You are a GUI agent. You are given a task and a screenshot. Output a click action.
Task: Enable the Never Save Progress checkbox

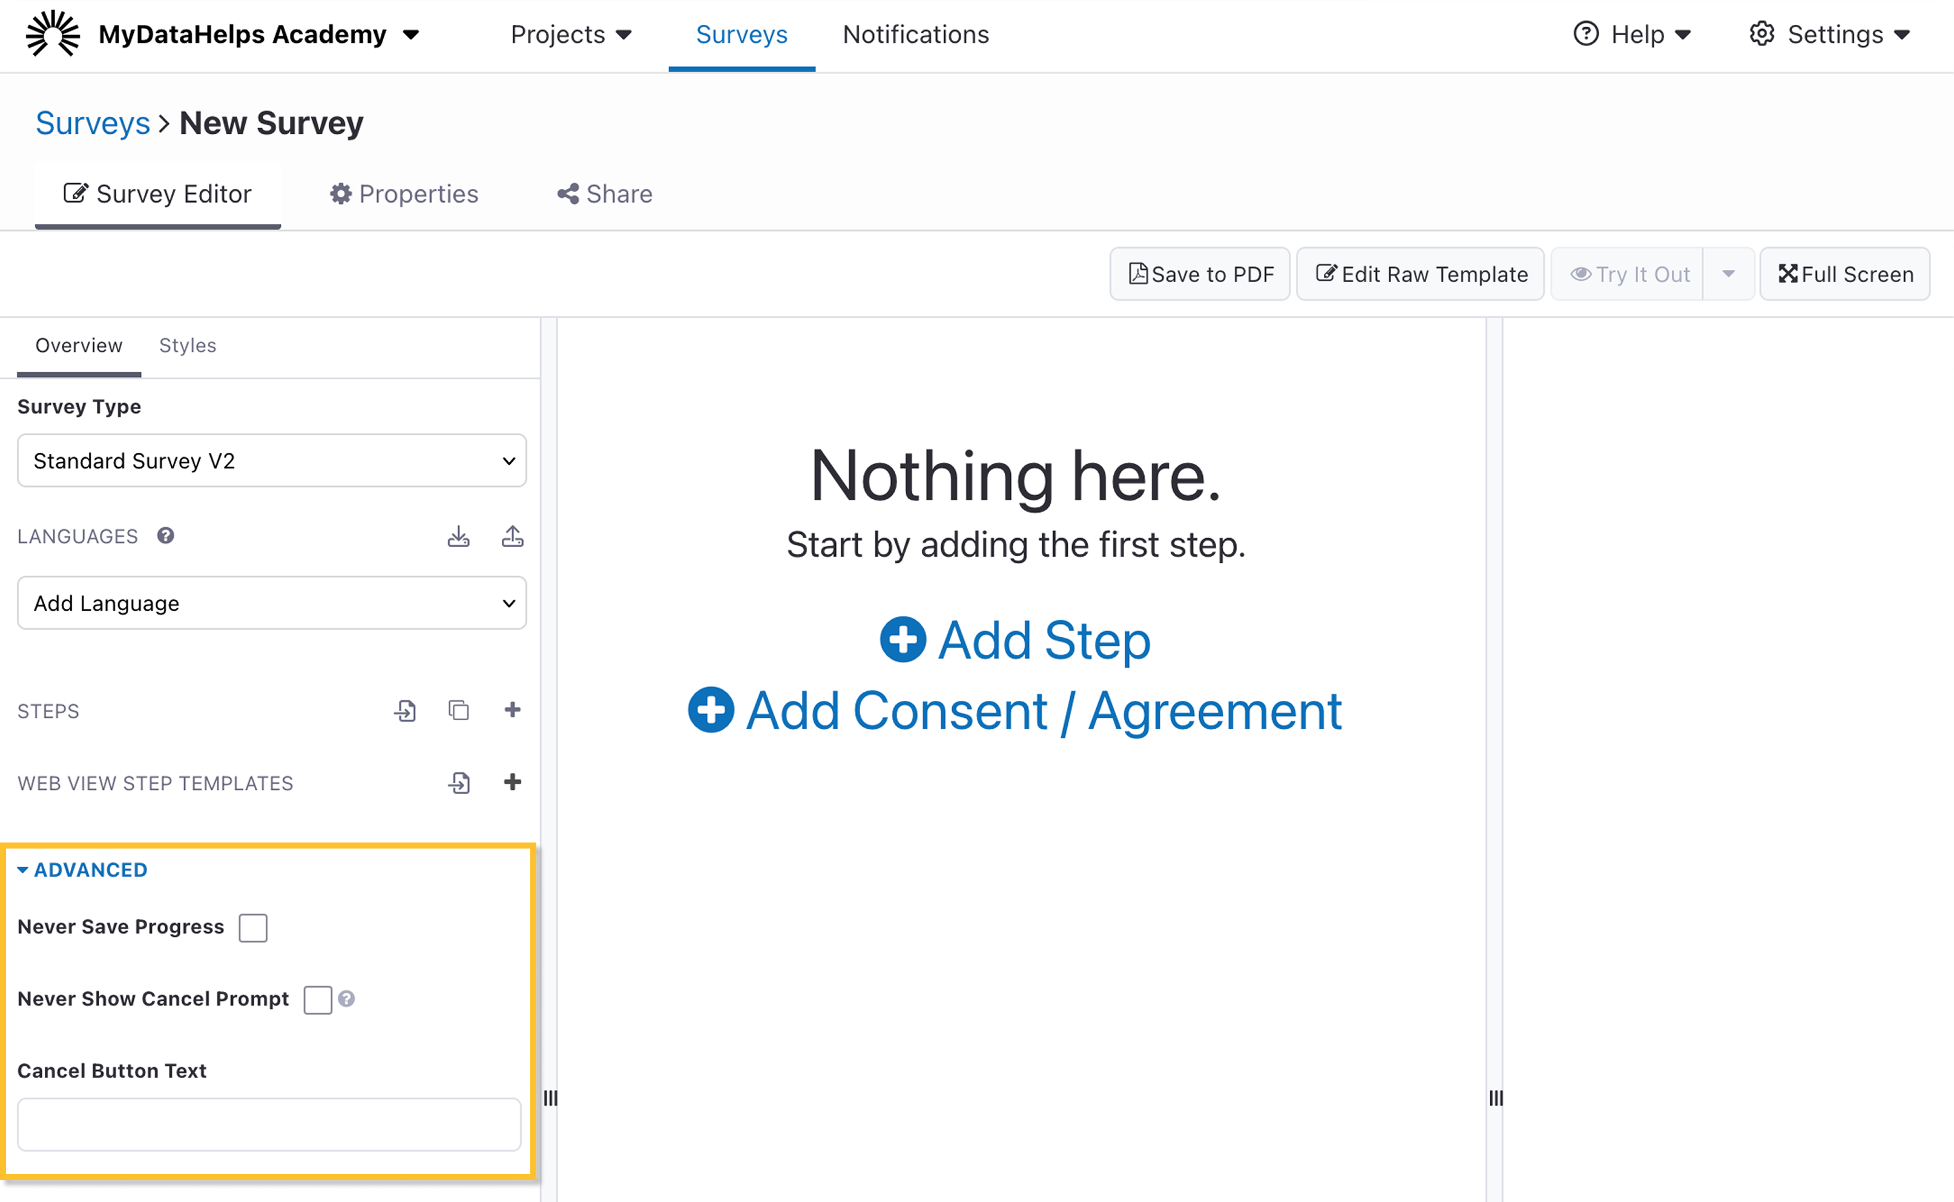tap(253, 928)
